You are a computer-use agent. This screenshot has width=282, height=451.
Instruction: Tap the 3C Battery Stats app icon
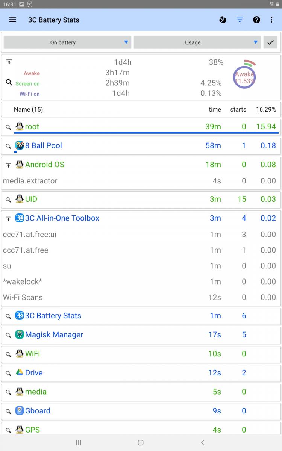tap(20, 316)
